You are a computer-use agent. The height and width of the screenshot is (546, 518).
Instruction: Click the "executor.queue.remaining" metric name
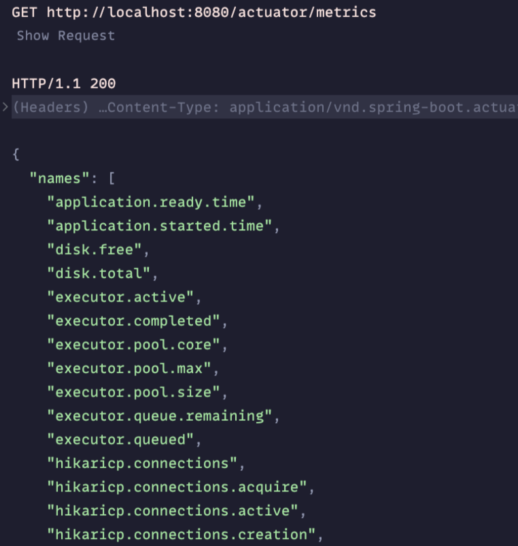(160, 416)
